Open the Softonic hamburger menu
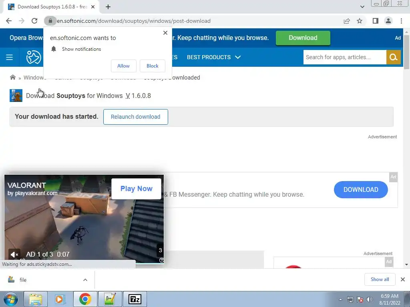Viewport: 410px width, 307px height. pos(10,57)
